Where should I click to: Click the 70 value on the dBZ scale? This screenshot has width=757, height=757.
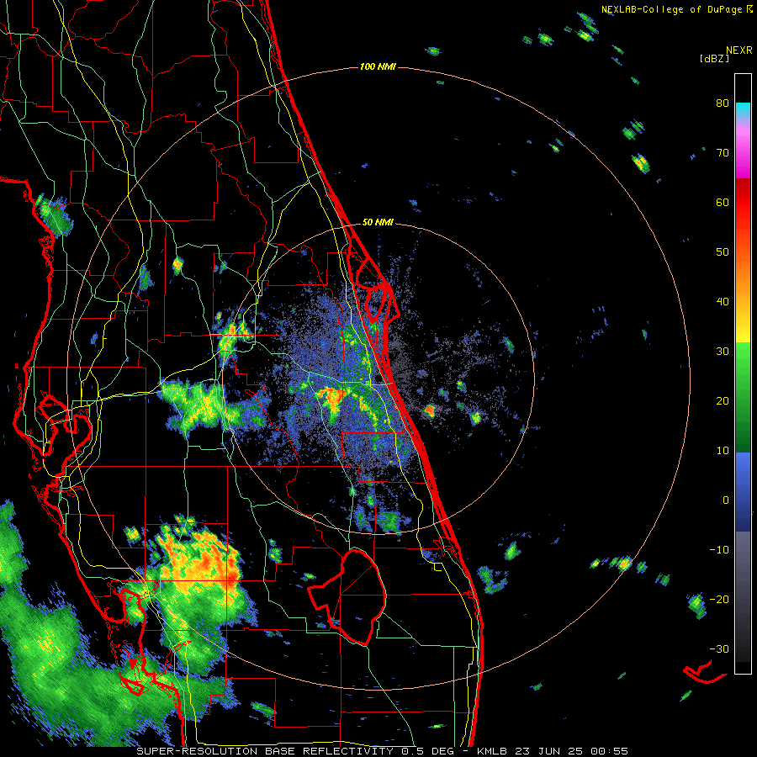coord(723,153)
